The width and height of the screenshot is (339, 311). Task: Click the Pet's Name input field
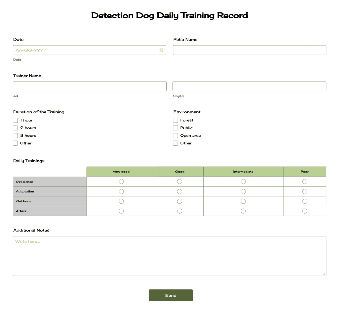[249, 50]
